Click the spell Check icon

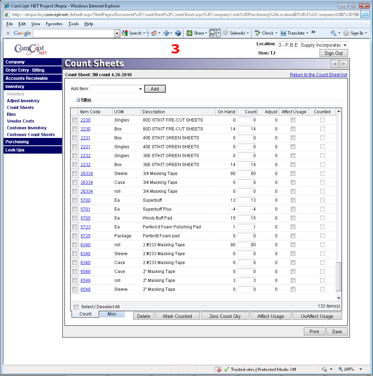pyautogui.click(x=257, y=33)
